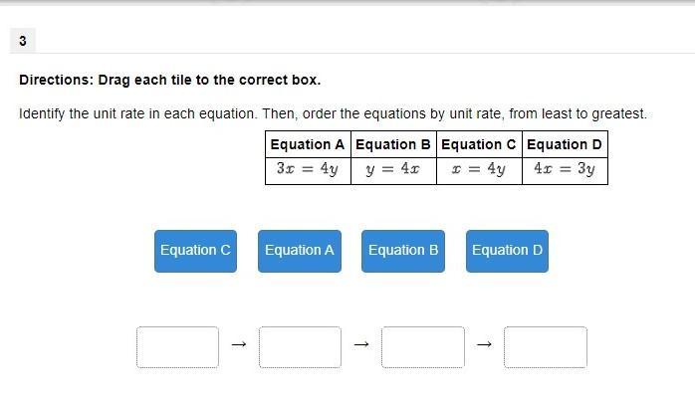Click the Equation B table header
This screenshot has height=407, width=695.
tap(393, 144)
